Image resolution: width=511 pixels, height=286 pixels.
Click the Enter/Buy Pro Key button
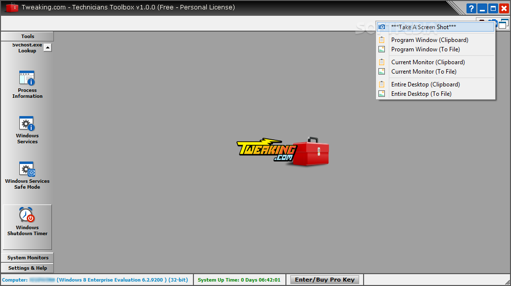pos(325,280)
